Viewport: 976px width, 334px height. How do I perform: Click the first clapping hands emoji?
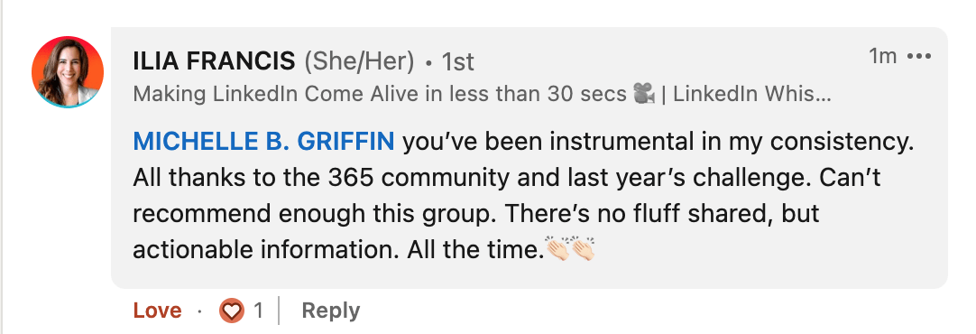(x=557, y=248)
